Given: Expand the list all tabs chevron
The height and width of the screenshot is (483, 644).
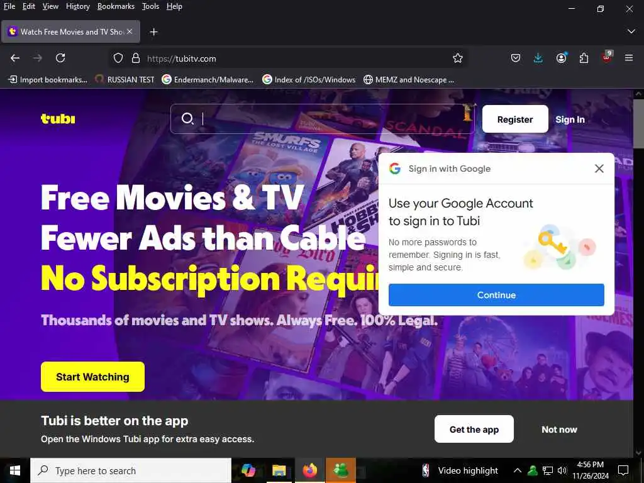Looking at the screenshot, I should coord(631,31).
